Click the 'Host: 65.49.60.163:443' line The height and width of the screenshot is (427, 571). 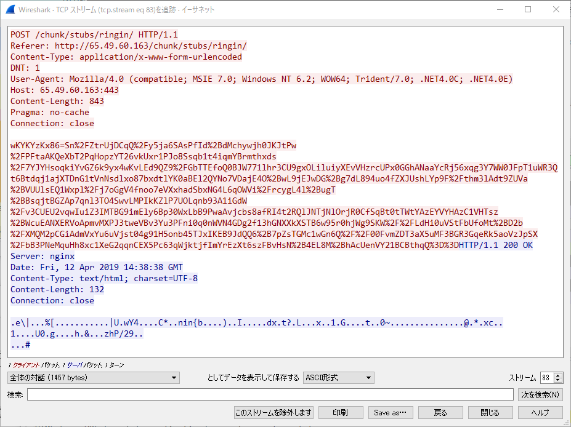pyautogui.click(x=65, y=90)
